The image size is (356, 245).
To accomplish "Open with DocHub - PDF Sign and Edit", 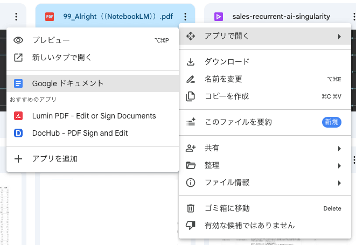I will pyautogui.click(x=93, y=133).
